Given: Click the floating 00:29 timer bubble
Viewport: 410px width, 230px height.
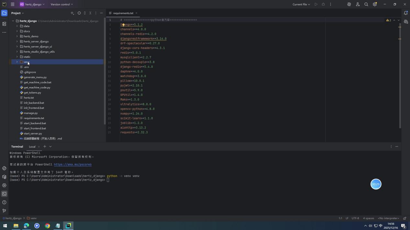Looking at the screenshot, I should coord(375,184).
